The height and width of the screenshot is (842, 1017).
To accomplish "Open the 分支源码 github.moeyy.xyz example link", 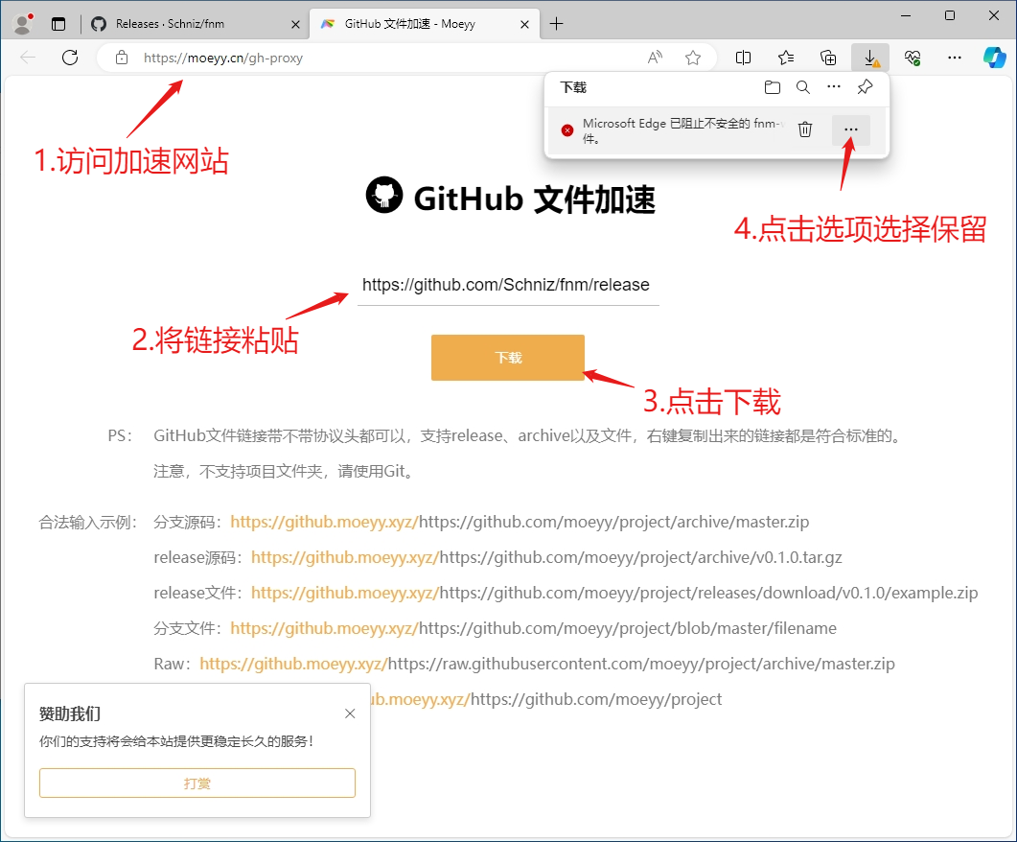I will 324,523.
